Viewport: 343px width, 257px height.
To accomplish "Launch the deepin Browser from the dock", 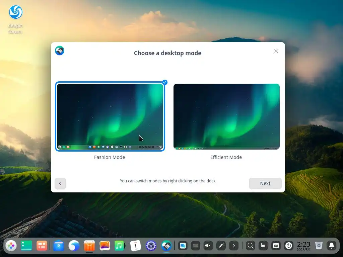I will 74,246.
